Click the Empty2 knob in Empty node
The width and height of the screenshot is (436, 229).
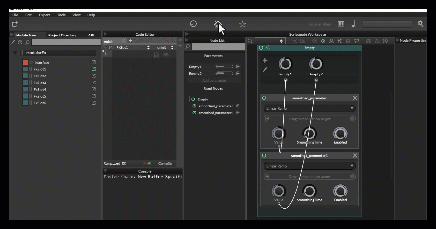316,64
